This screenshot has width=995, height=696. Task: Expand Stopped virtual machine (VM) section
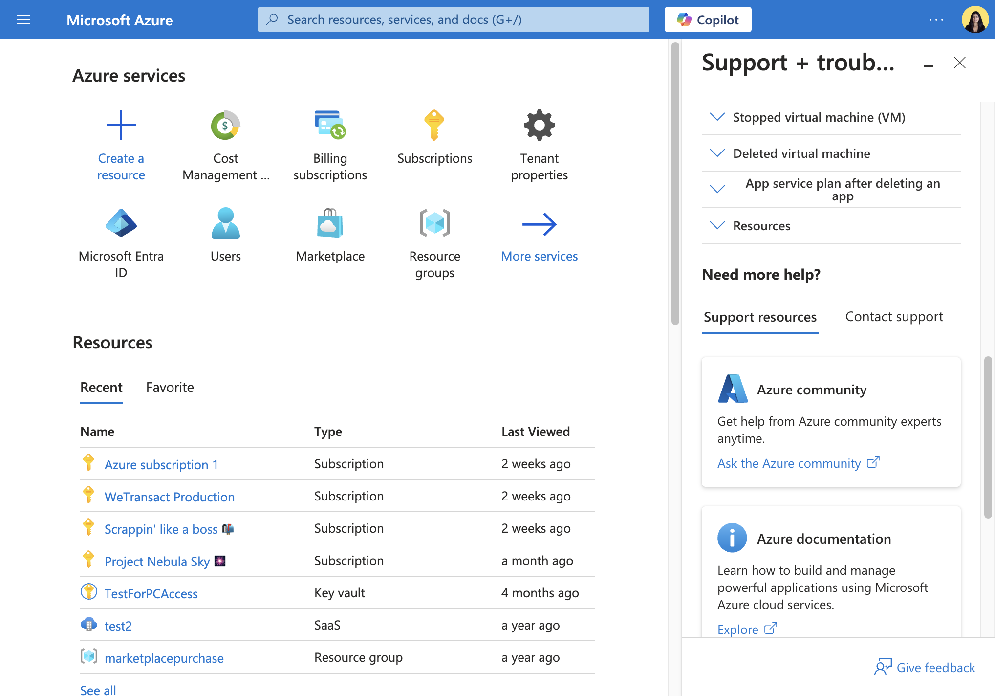point(831,117)
